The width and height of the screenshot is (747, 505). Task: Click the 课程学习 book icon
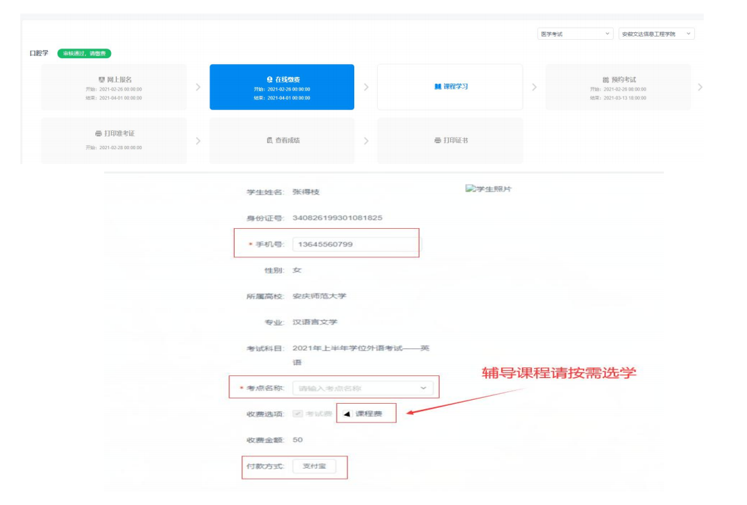click(x=437, y=86)
